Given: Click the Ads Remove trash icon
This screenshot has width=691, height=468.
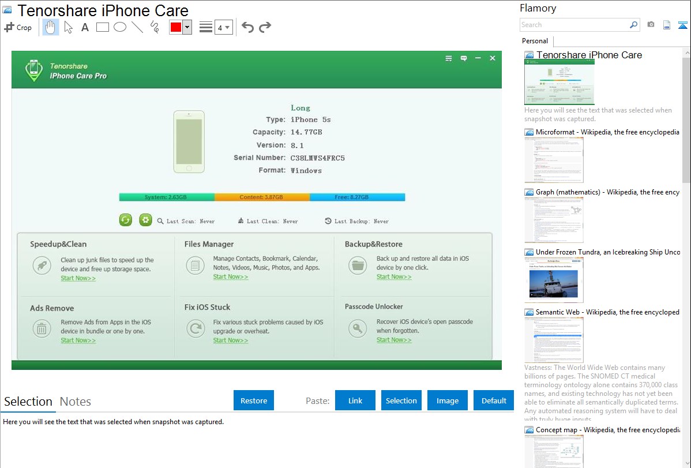Looking at the screenshot, I should (x=42, y=328).
